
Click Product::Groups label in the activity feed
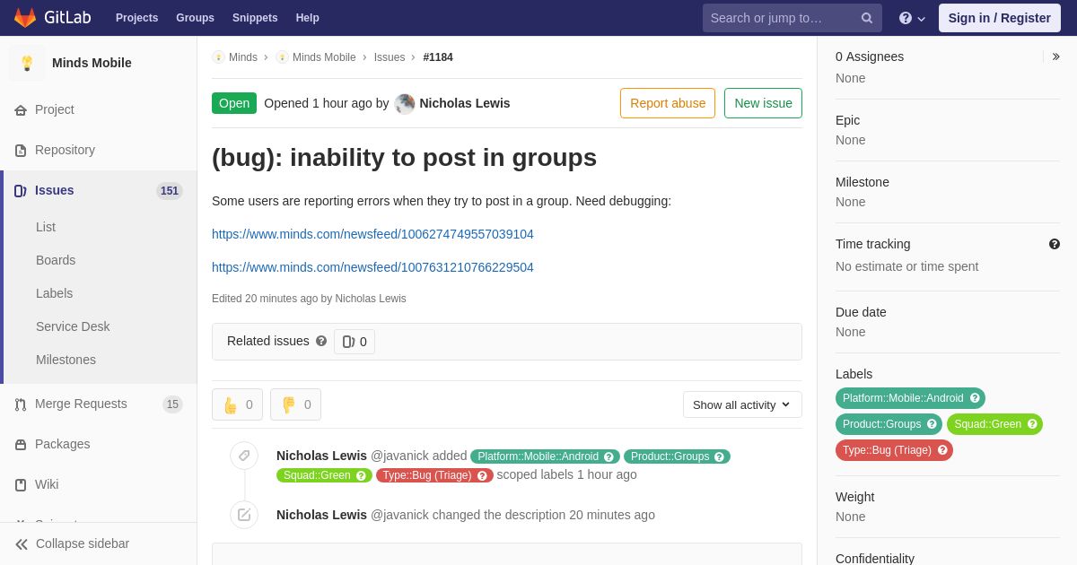click(x=670, y=456)
